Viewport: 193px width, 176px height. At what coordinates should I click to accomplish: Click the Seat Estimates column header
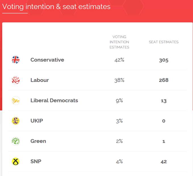point(164,42)
